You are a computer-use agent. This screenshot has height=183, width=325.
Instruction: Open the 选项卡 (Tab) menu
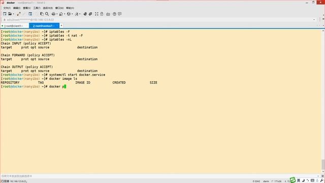[x=48, y=8]
